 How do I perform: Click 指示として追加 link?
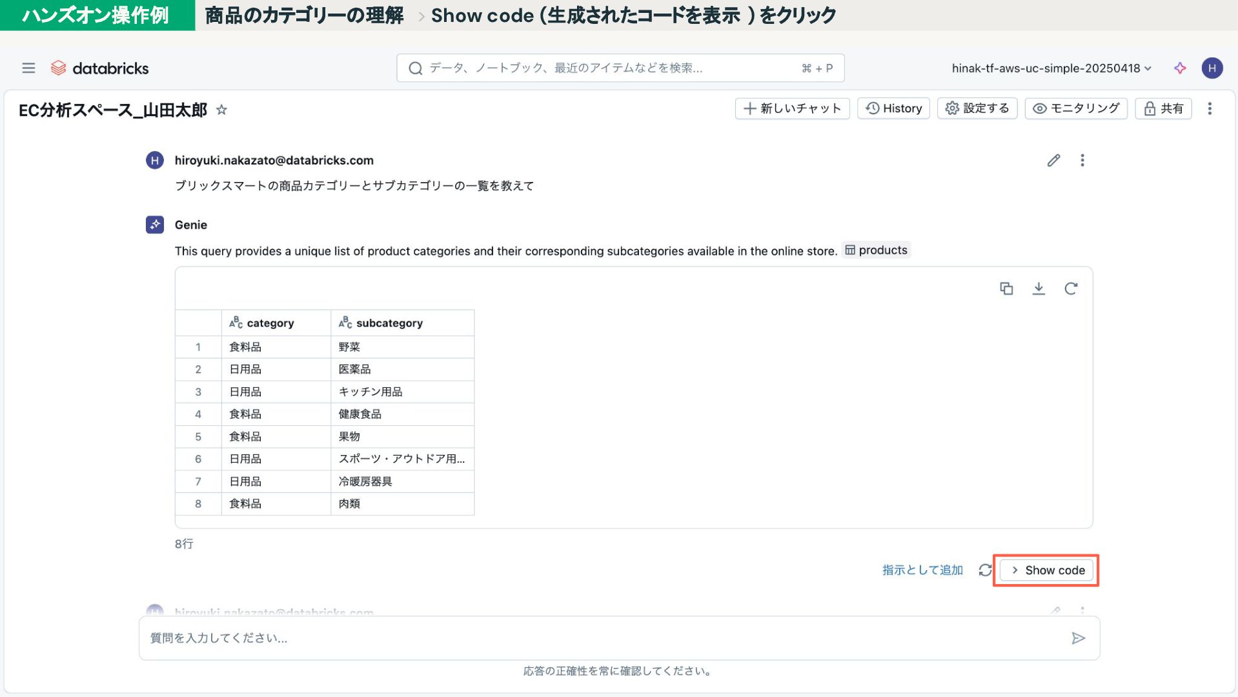click(x=922, y=570)
